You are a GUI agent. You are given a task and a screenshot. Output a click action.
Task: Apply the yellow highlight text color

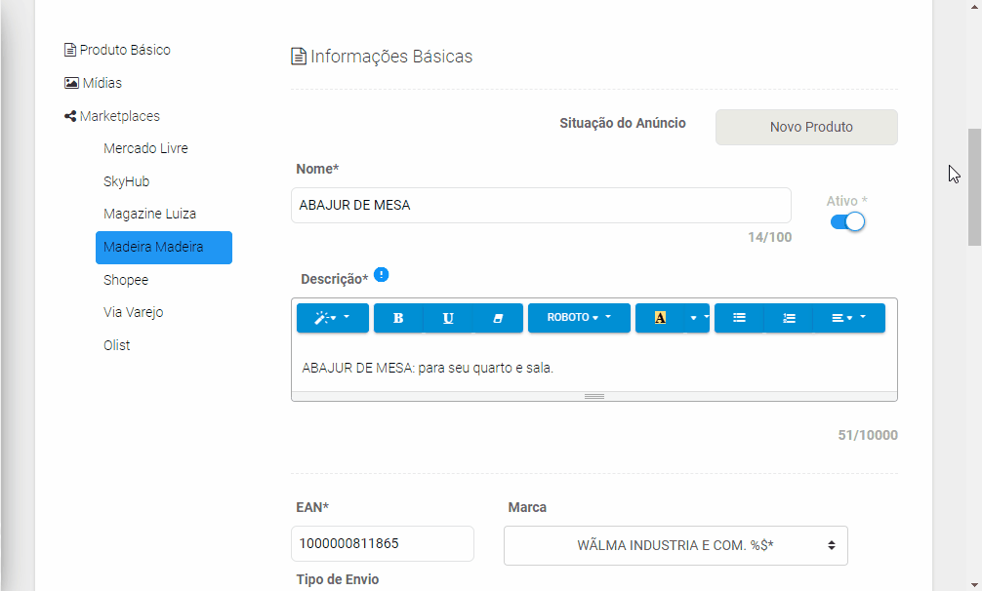point(660,318)
